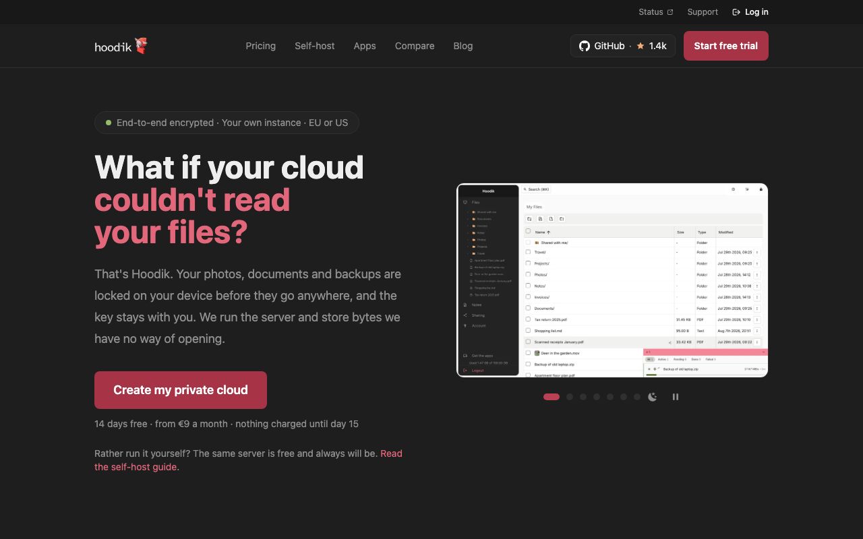This screenshot has width=863, height=539.
Task: Tick the checkbox for the Projects/ folder row
Action: point(528,263)
